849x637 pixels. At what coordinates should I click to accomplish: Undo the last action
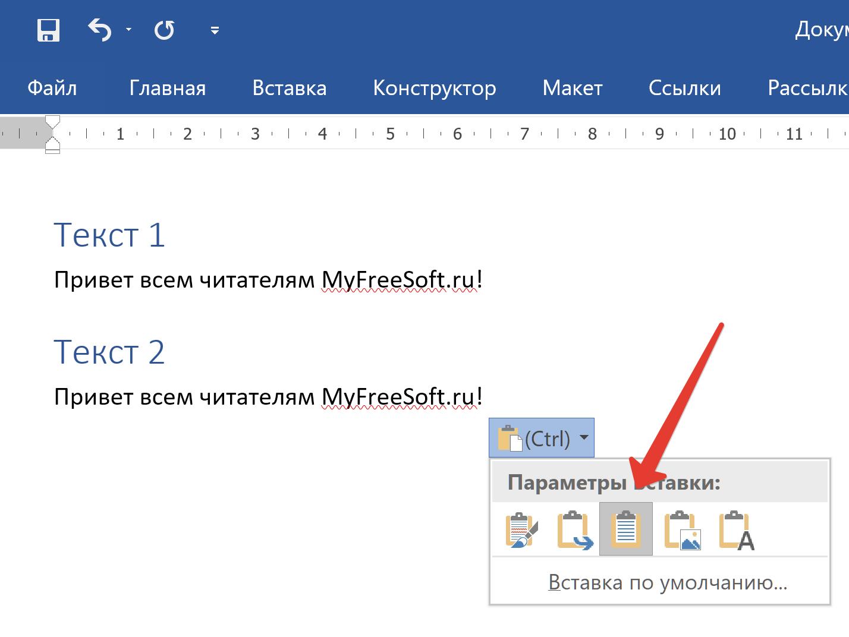coord(100,30)
